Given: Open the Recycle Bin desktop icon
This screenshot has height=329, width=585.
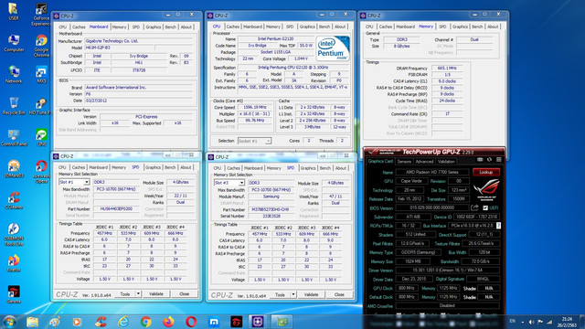Looking at the screenshot, I should [14, 106].
